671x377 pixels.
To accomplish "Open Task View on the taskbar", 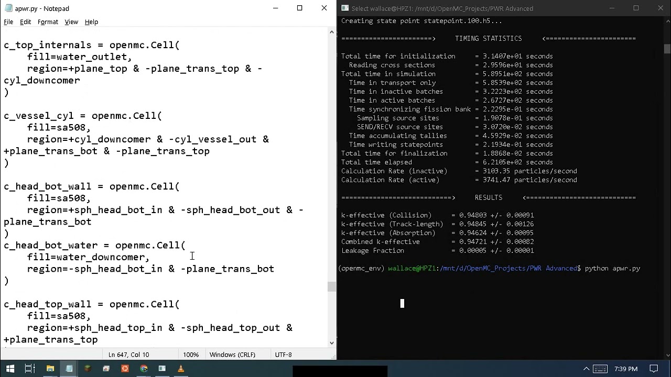I will coord(30,369).
